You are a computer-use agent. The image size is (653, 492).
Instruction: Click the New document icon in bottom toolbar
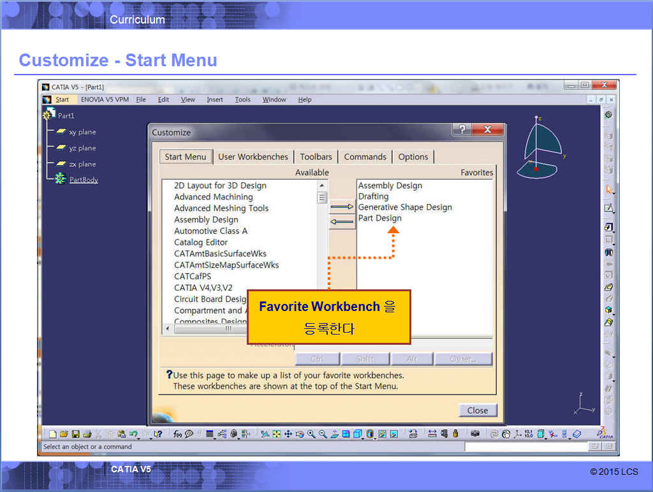click(53, 434)
